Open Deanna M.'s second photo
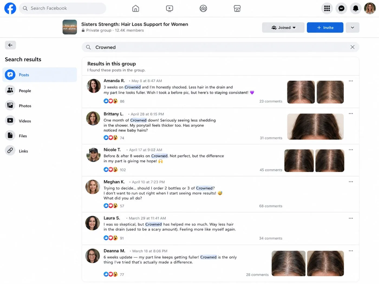Screen dimensions: 379x284 tap(325, 263)
